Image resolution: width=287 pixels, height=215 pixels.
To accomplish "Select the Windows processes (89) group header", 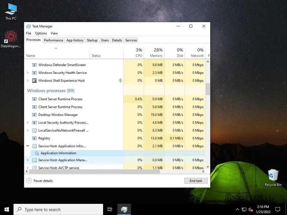I will 51,91.
